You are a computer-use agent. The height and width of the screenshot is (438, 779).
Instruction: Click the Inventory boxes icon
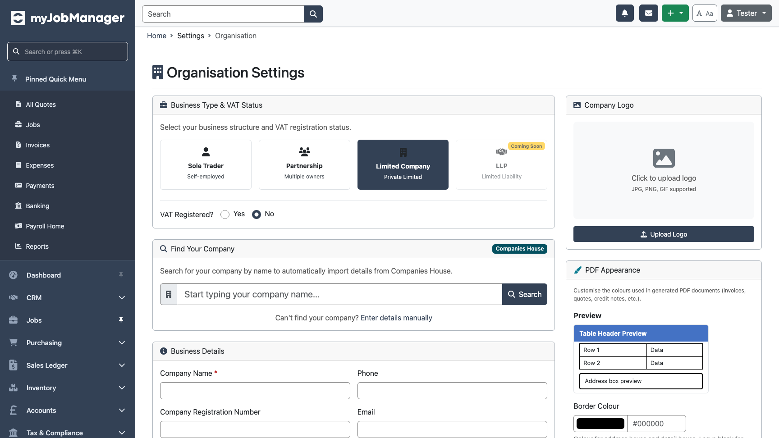click(14, 388)
